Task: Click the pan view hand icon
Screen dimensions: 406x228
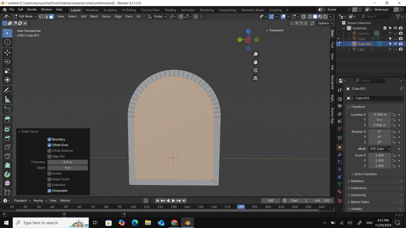Action: [x=256, y=62]
